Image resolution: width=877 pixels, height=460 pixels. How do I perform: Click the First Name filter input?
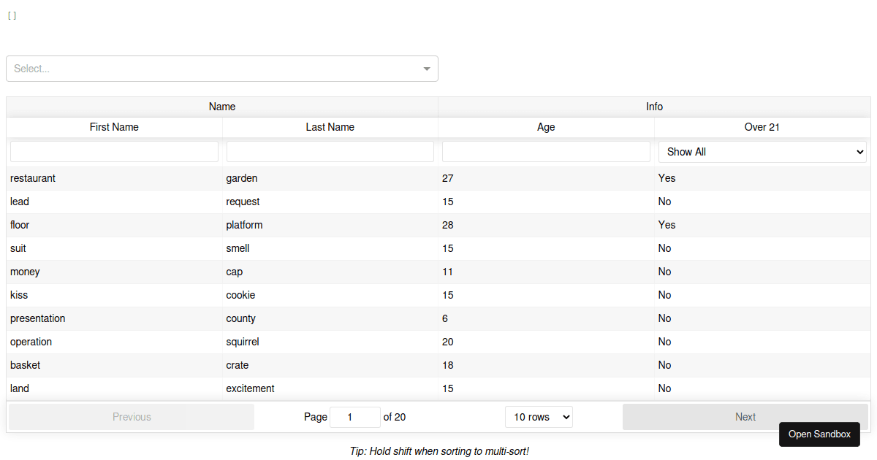114,151
